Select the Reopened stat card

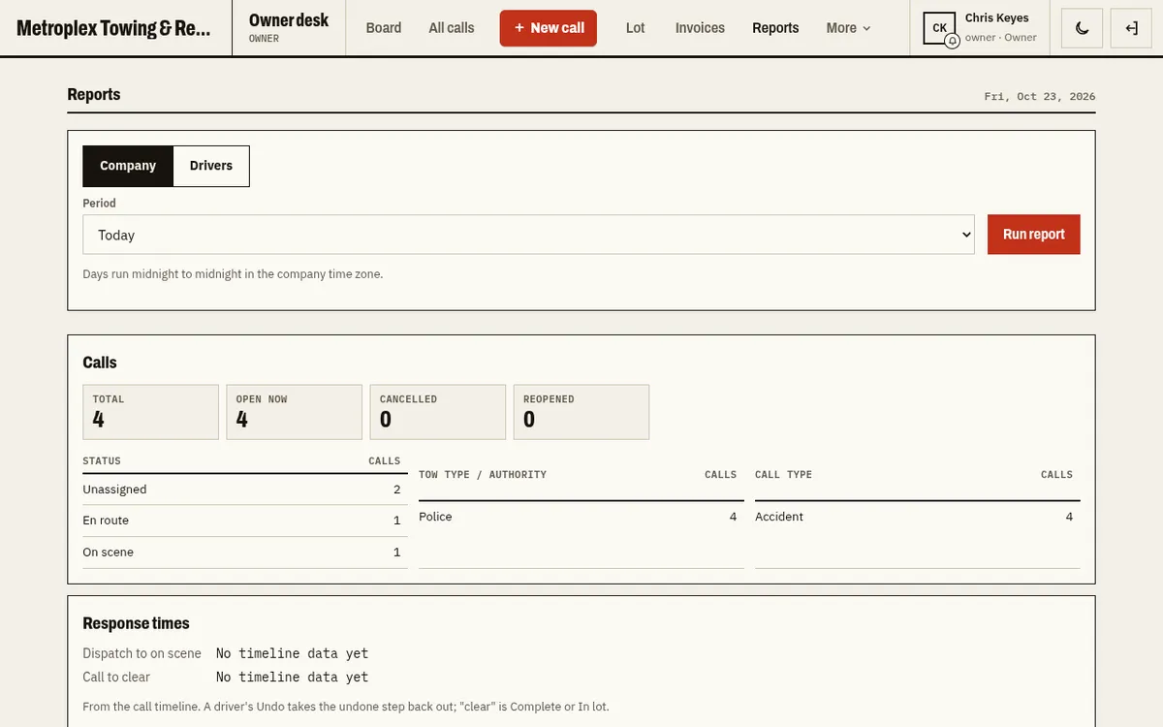tap(581, 412)
